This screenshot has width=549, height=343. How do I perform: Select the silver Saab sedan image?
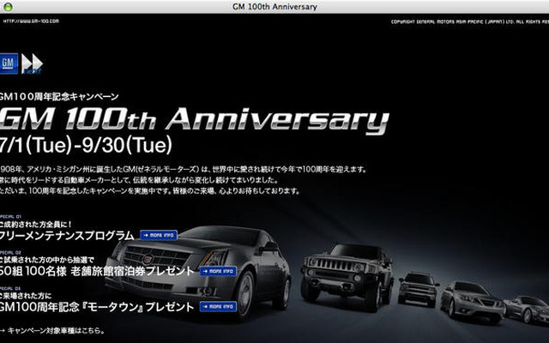(473, 302)
